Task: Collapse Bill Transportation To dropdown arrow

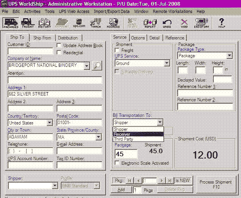Action: point(160,122)
